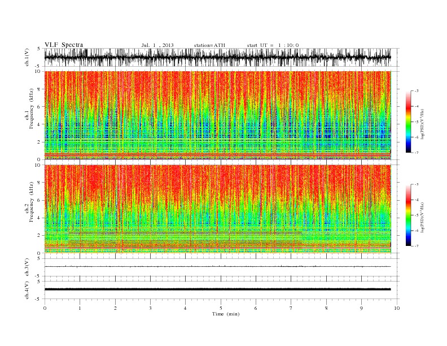Click the "Time (min)" axis title
The width and height of the screenshot is (447, 346).
pyautogui.click(x=226, y=314)
